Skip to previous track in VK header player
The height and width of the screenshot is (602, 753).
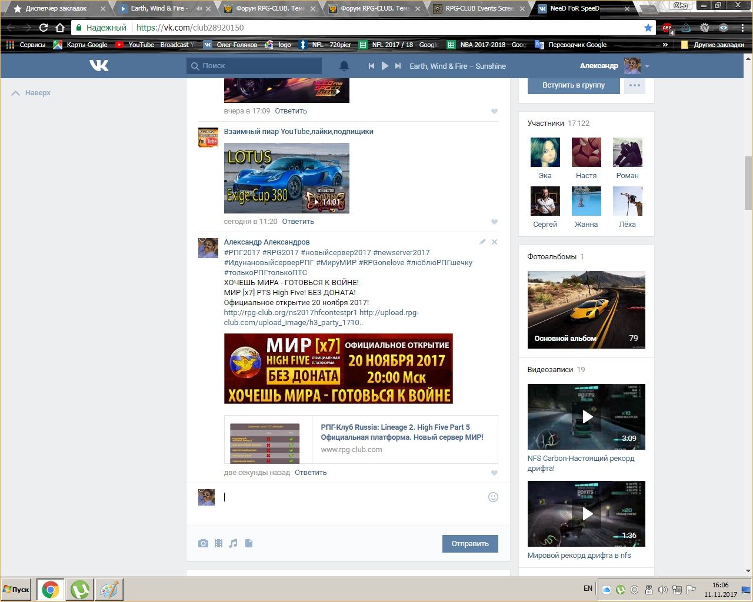click(x=371, y=66)
